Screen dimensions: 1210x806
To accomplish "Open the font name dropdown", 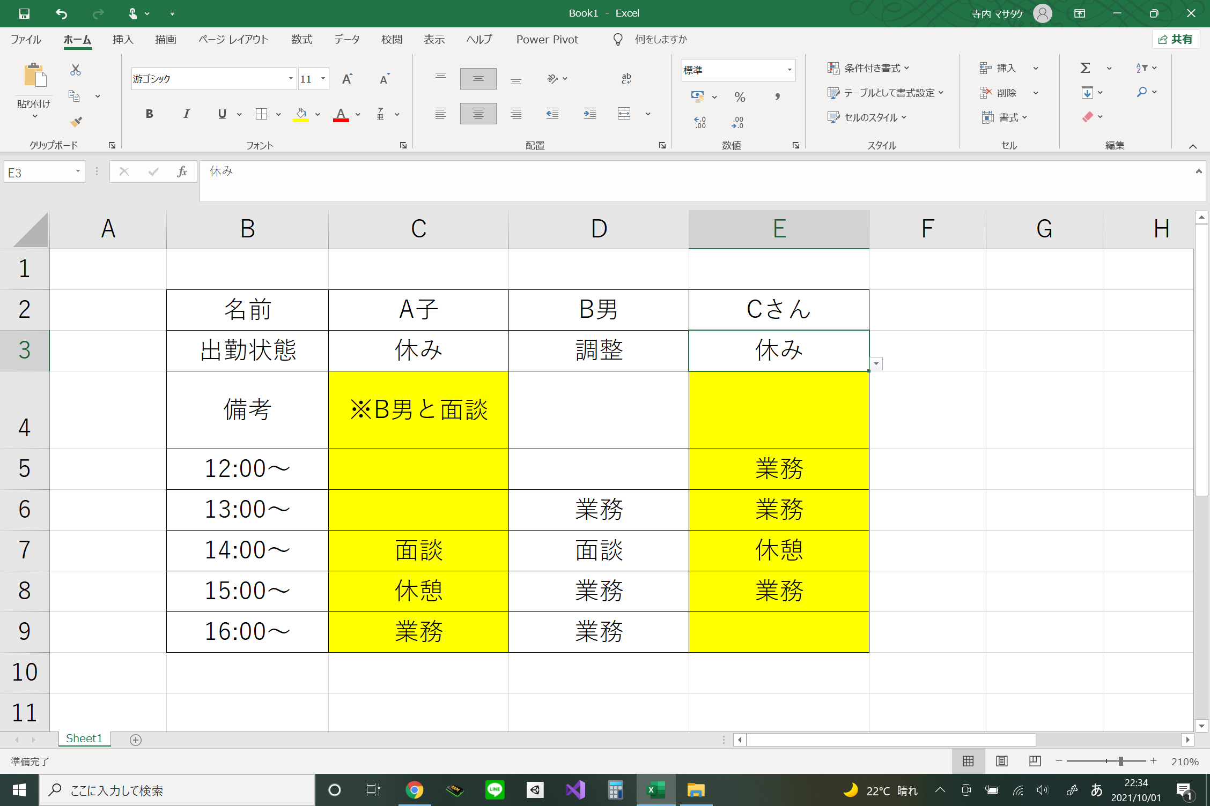I will [290, 78].
